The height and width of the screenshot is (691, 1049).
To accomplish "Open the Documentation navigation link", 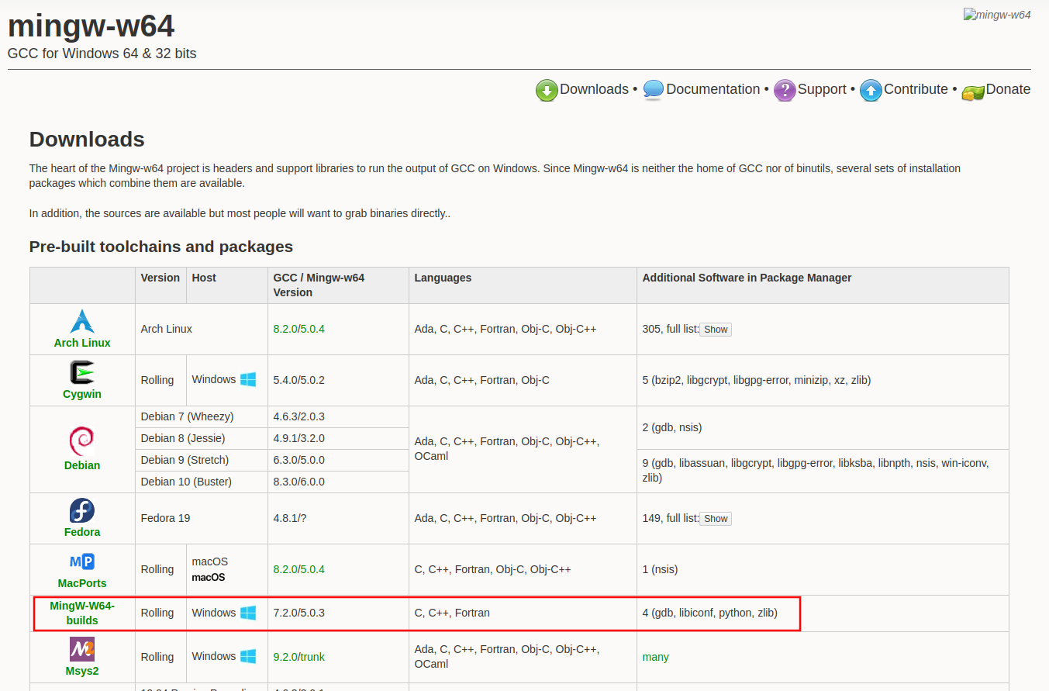I will point(713,90).
